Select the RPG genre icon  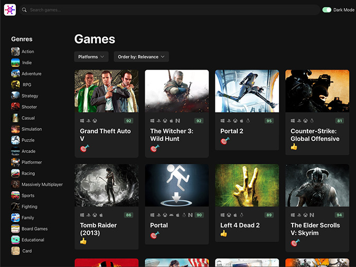tap(15, 85)
